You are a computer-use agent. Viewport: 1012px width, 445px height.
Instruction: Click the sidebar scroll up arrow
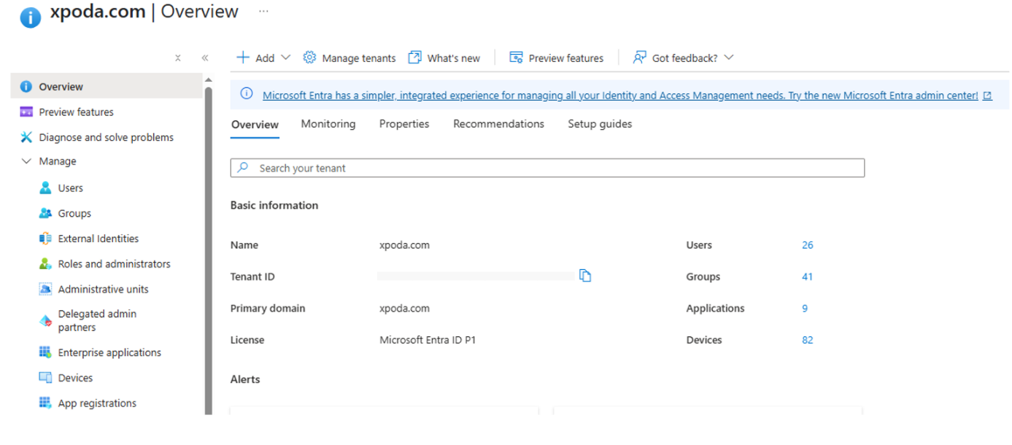(208, 80)
